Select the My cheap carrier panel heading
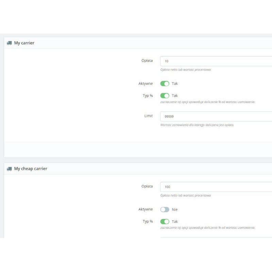Screen dimensions: 272x272 point(31,169)
